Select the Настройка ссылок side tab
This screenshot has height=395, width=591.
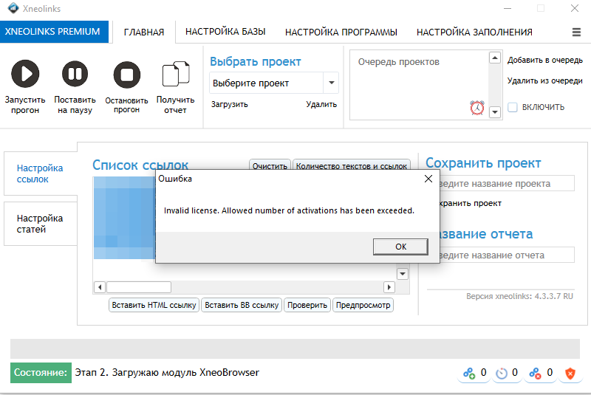tap(41, 174)
